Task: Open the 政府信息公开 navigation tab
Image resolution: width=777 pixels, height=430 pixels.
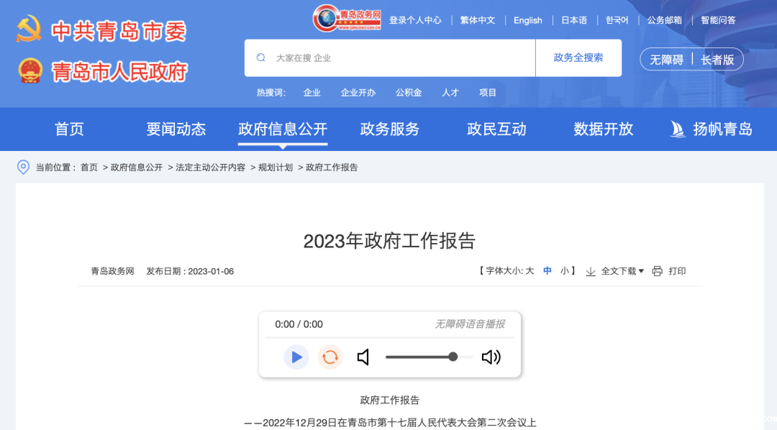Action: (x=283, y=129)
